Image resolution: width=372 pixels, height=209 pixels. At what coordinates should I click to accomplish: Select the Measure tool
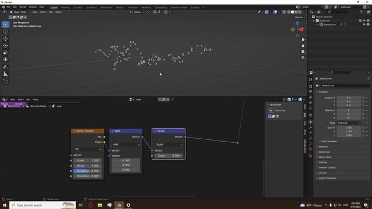(x=5, y=74)
